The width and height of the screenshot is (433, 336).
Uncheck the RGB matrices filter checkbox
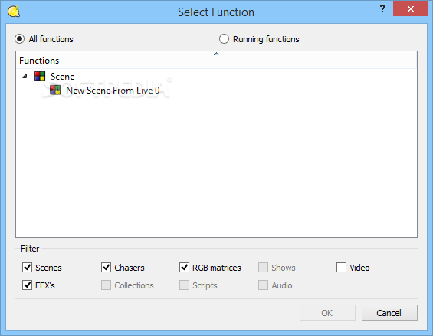[x=184, y=268]
